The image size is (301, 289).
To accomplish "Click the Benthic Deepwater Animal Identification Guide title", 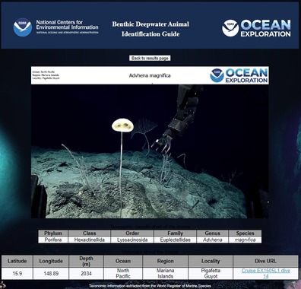I will (x=150, y=29).
